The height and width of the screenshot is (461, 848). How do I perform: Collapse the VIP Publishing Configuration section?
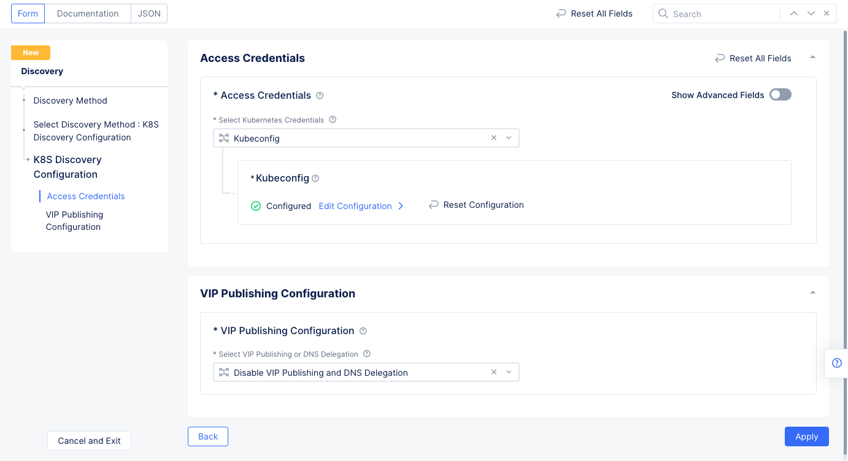(812, 293)
